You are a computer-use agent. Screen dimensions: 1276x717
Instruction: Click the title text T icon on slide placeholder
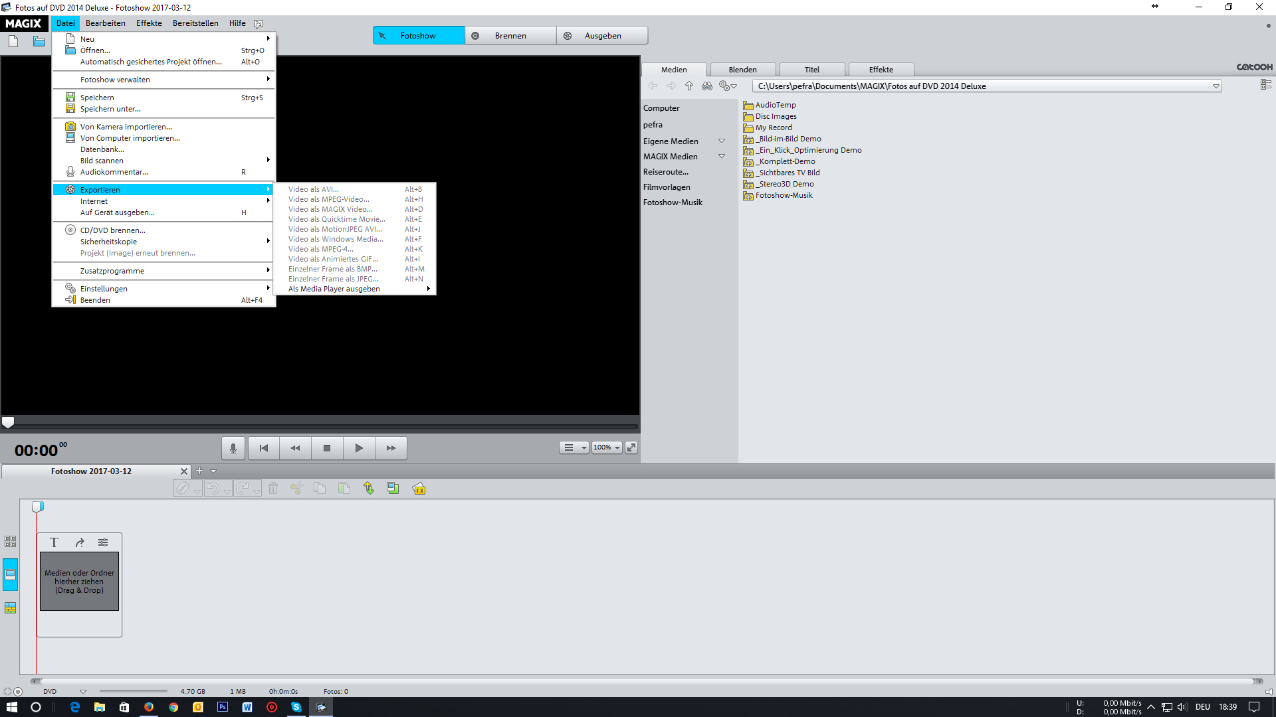[54, 542]
